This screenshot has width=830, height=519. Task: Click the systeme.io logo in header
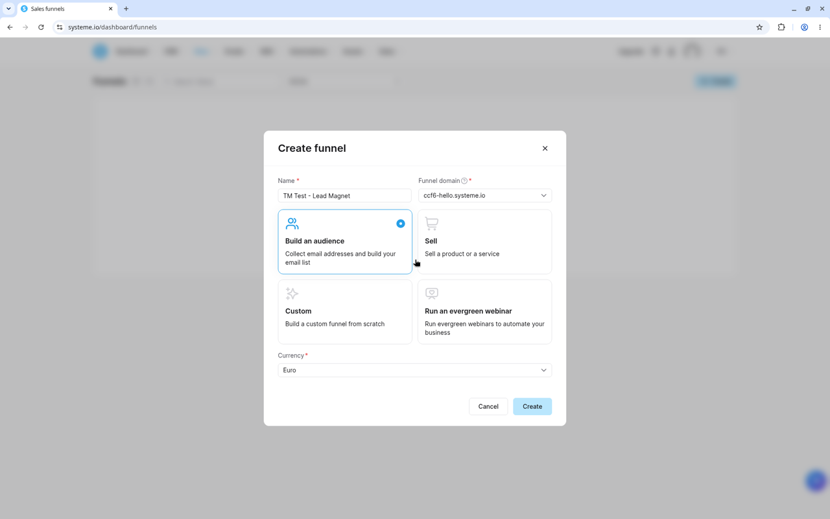tap(100, 51)
